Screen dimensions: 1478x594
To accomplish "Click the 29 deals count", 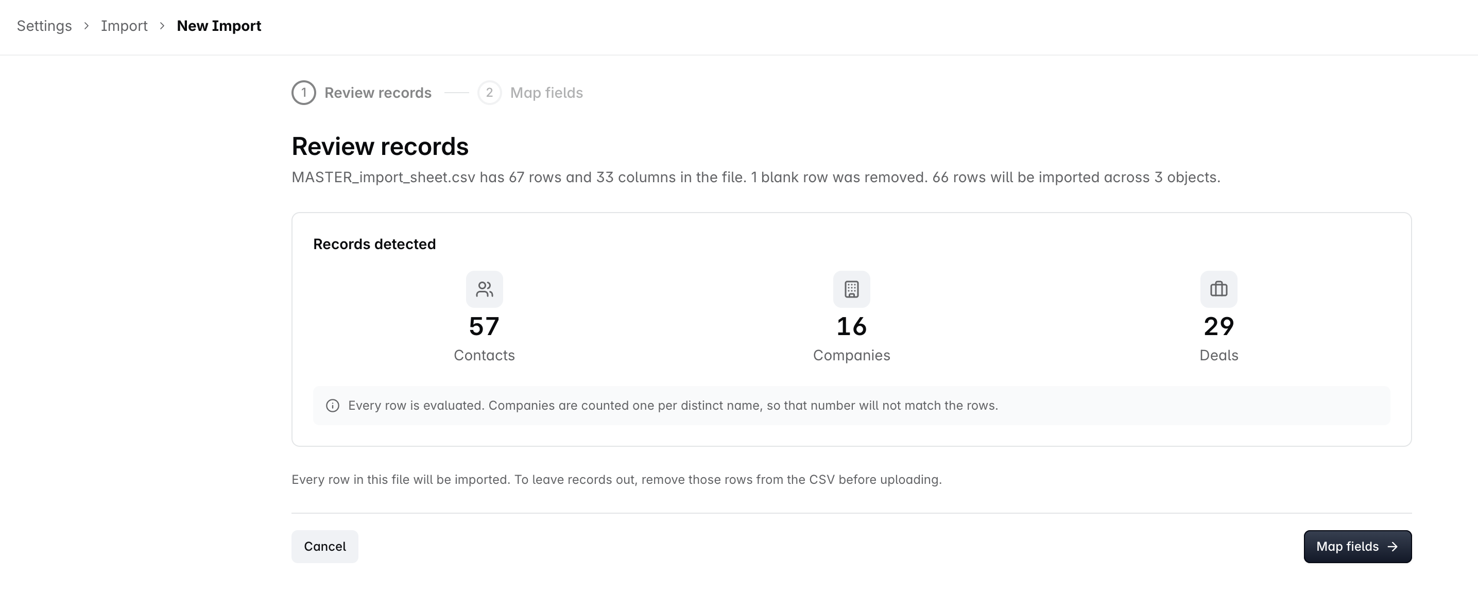I will click(x=1218, y=326).
